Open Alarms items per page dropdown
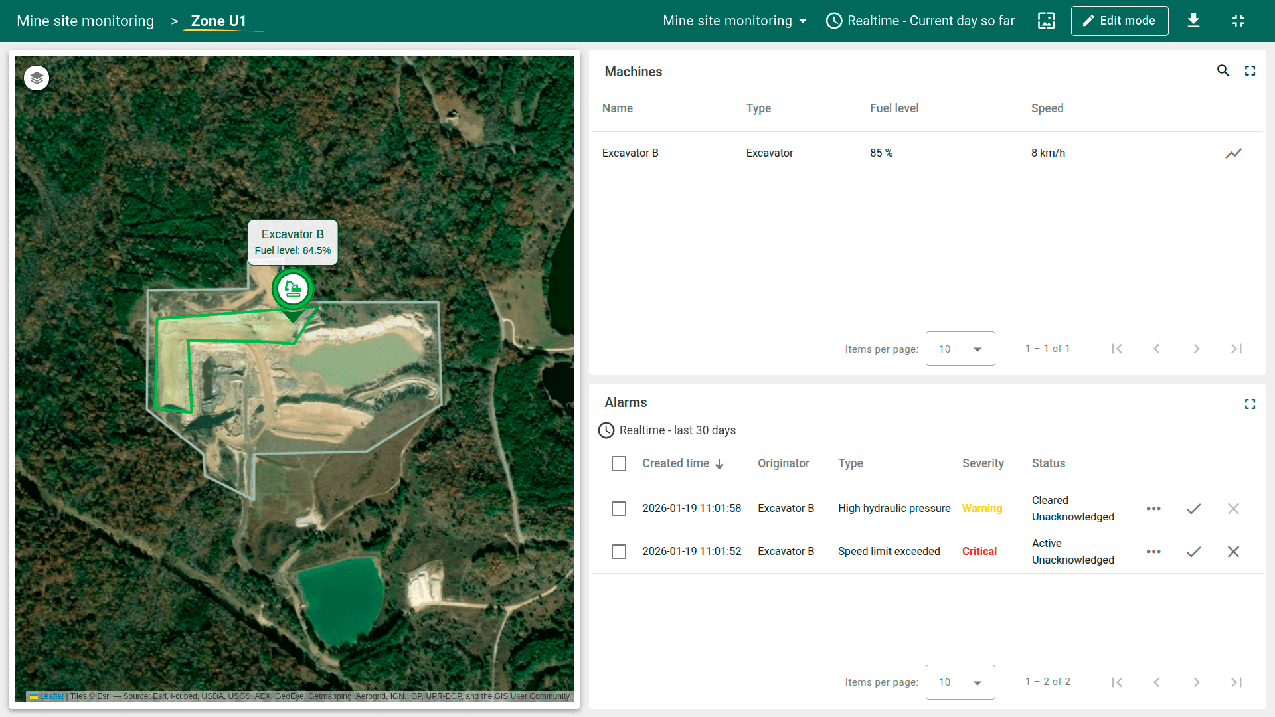 point(960,682)
